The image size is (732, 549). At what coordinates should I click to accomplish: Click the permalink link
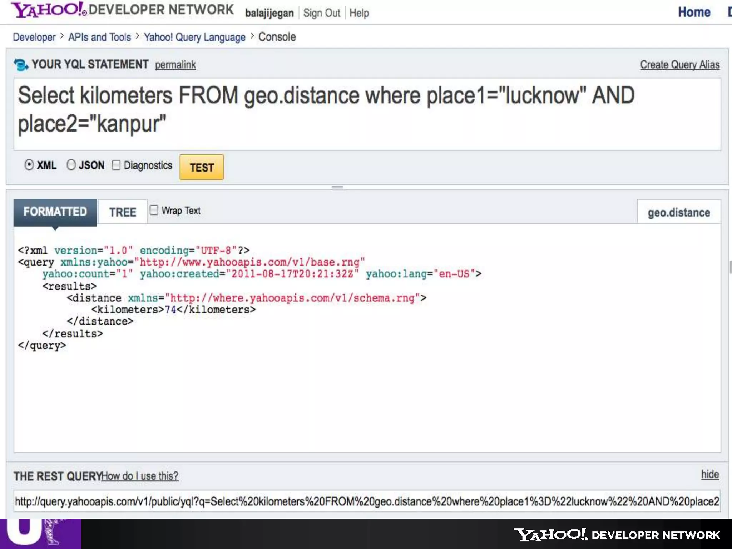(175, 65)
